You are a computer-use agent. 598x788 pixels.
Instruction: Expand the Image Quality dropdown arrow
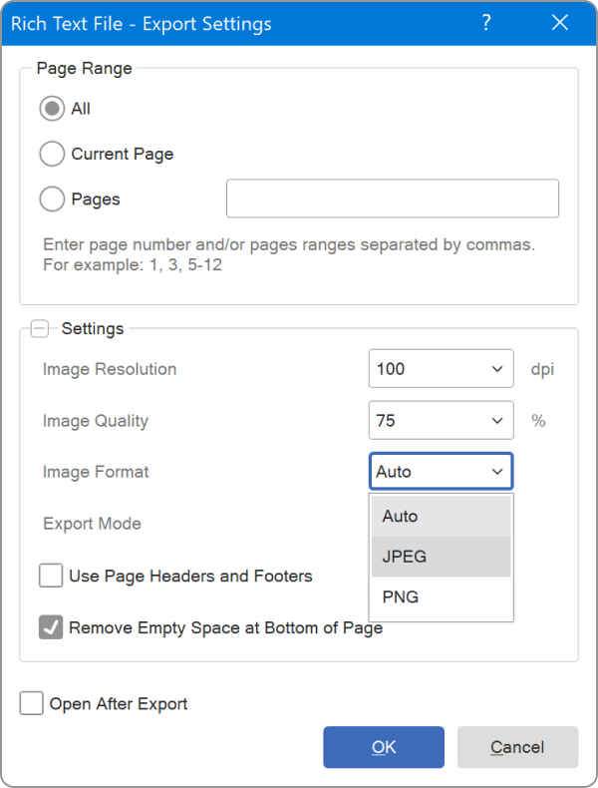point(497,421)
